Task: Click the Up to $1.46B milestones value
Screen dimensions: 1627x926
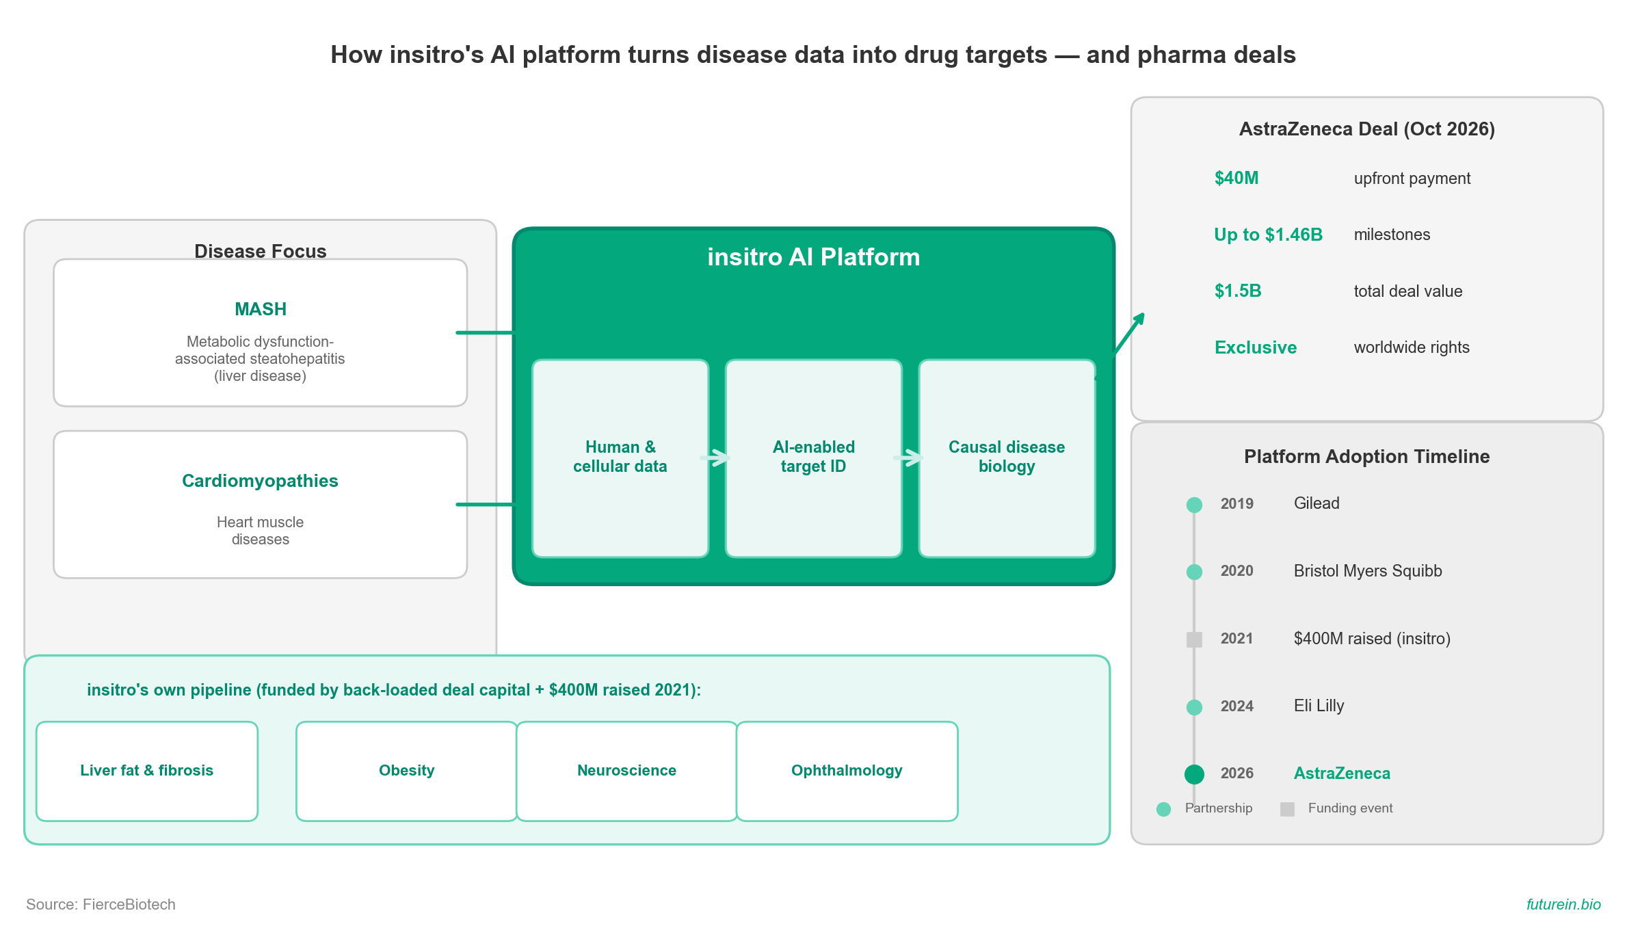Action: click(x=1269, y=235)
